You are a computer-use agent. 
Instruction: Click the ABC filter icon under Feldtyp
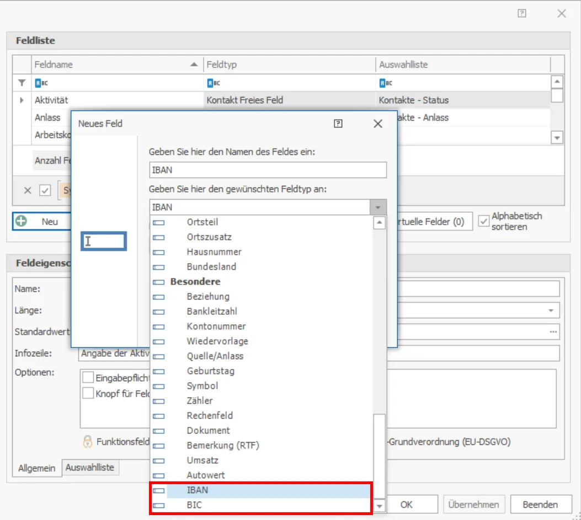[214, 83]
